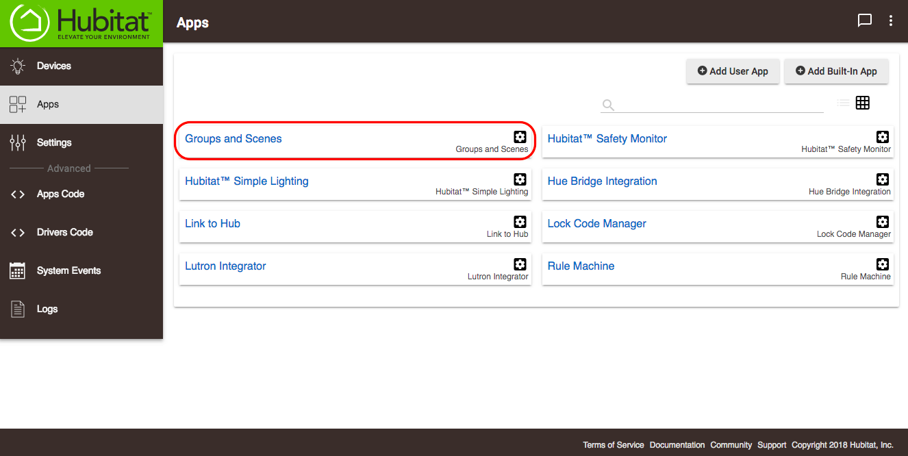
Task: Click the Rule Machine type label
Action: (866, 277)
